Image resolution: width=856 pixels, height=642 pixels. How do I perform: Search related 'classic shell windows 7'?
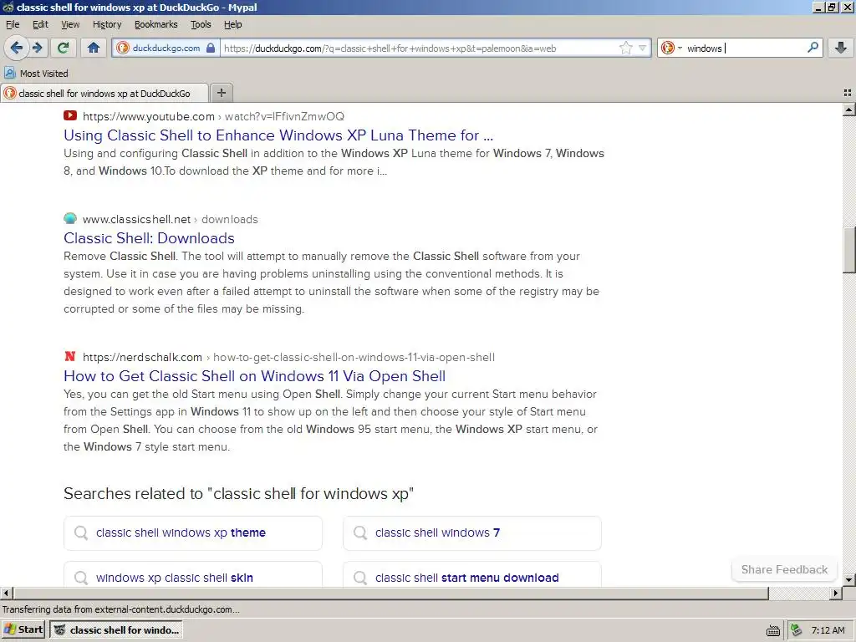[x=472, y=532]
